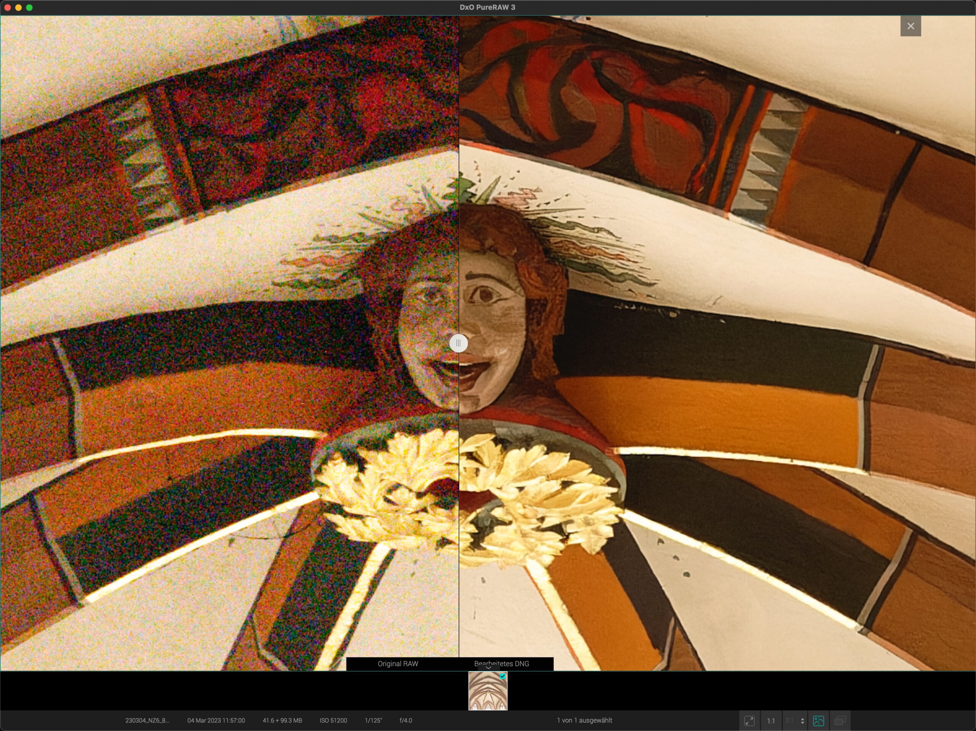Click the date 04 Mar 2023 11:57:00 text
This screenshot has width=976, height=731.
[216, 720]
